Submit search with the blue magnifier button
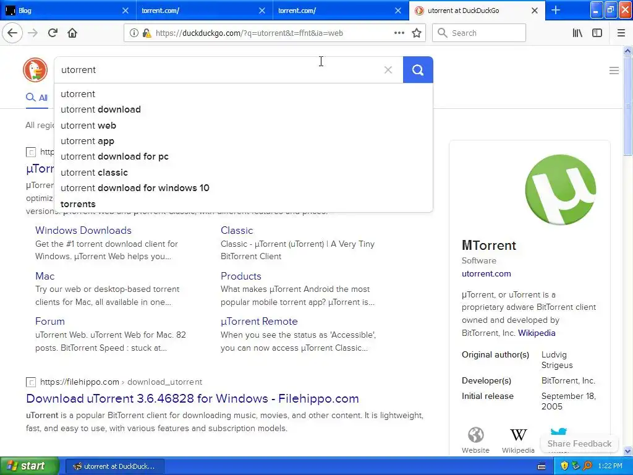The height and width of the screenshot is (475, 633). (418, 70)
